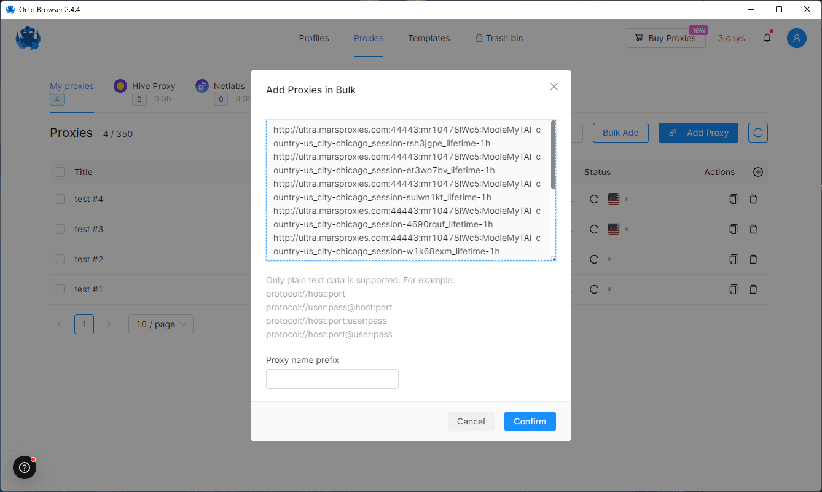The image size is (822, 492).
Task: Copy the test #2 proxy
Action: click(x=733, y=259)
